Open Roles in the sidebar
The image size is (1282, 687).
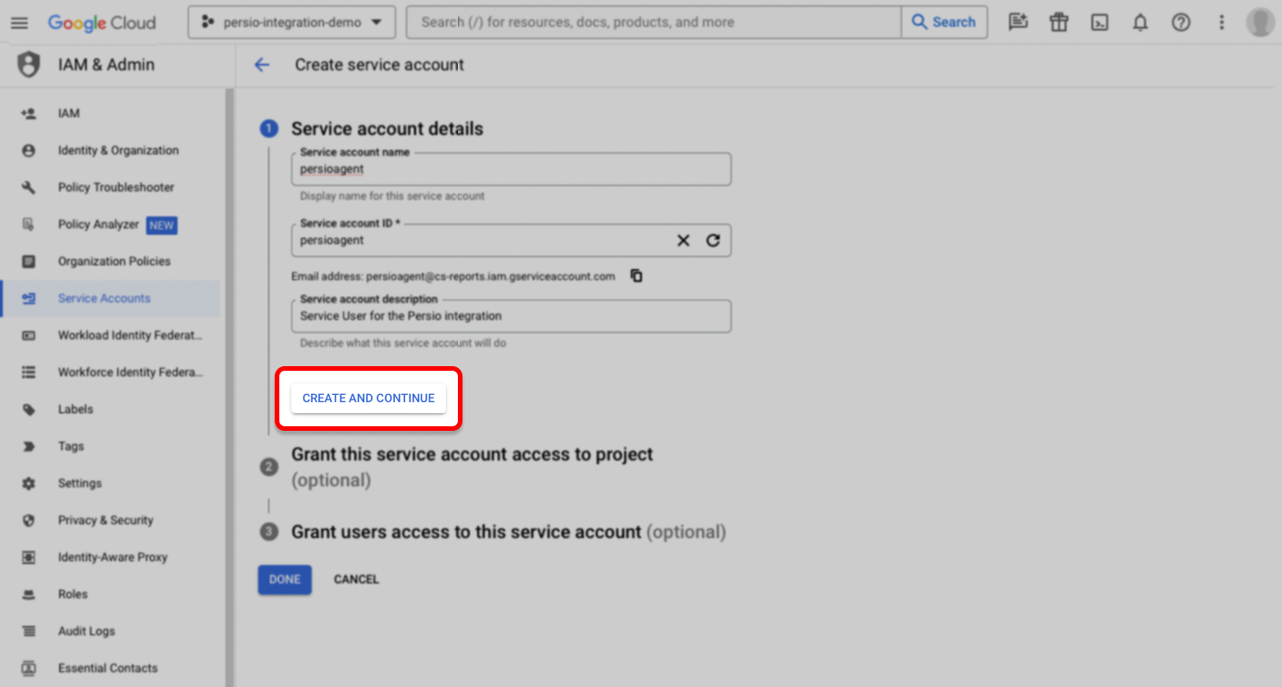72,595
